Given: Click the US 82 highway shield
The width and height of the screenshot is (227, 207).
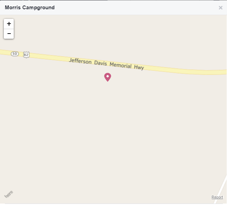Looking at the screenshot, I should [26, 55].
